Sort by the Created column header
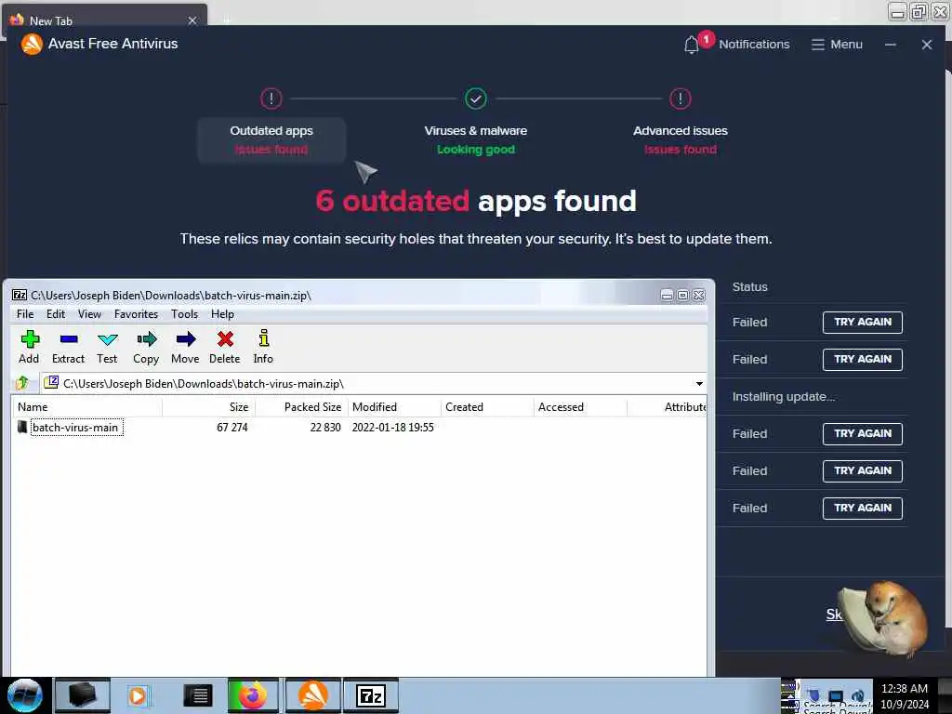The image size is (952, 714). (487, 407)
